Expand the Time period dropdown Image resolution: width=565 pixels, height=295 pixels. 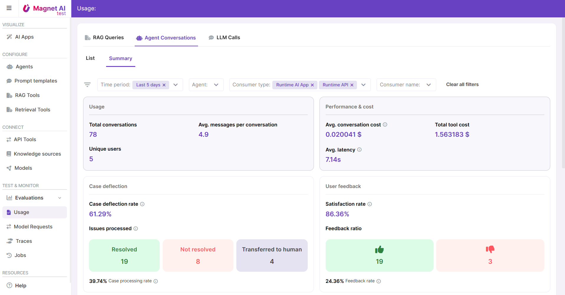coord(176,85)
